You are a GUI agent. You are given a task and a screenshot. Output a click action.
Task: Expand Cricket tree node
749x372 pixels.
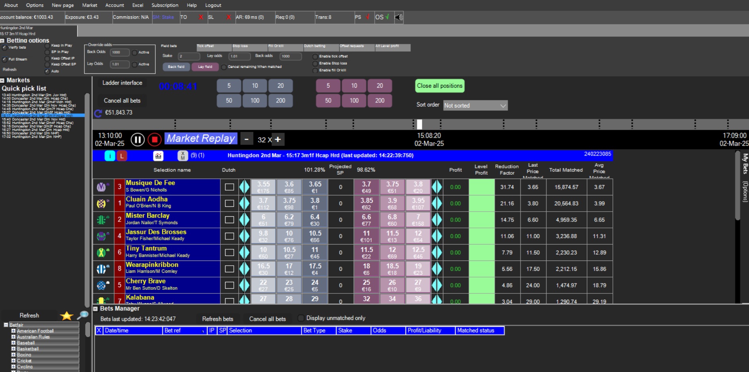13,360
